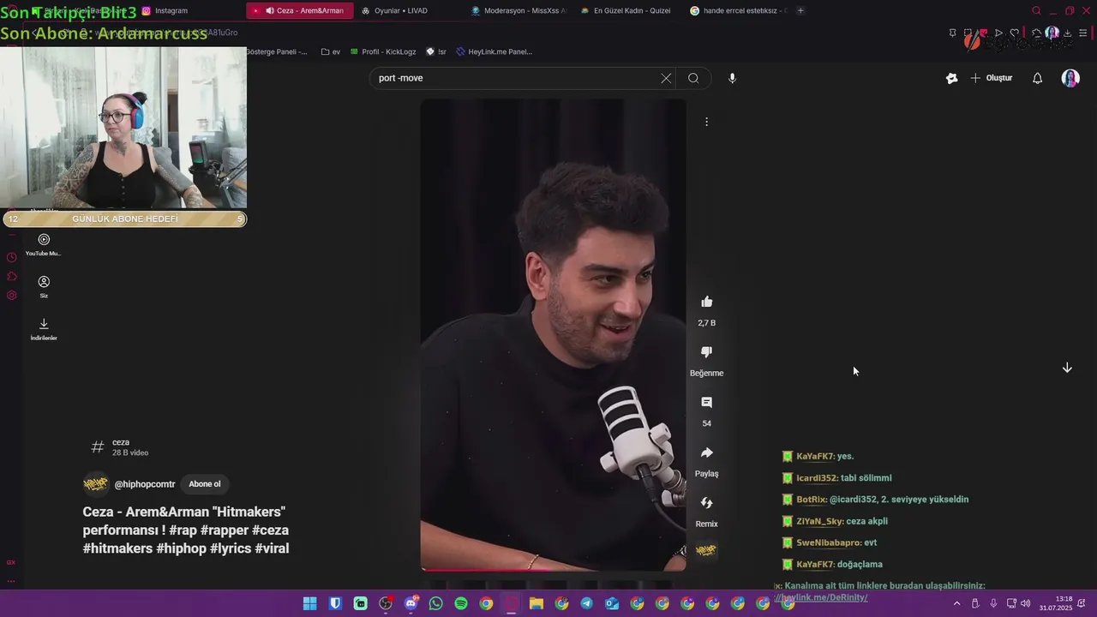Viewport: 1097px width, 617px height.
Task: Click chat username KaYaFK7 saying 'yes.'
Action: coord(815,457)
